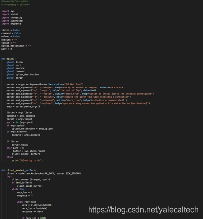The image size is (203, 219).
Task: Click the 'if recv_len < 4096:' condition
Action: pos(34,218)
